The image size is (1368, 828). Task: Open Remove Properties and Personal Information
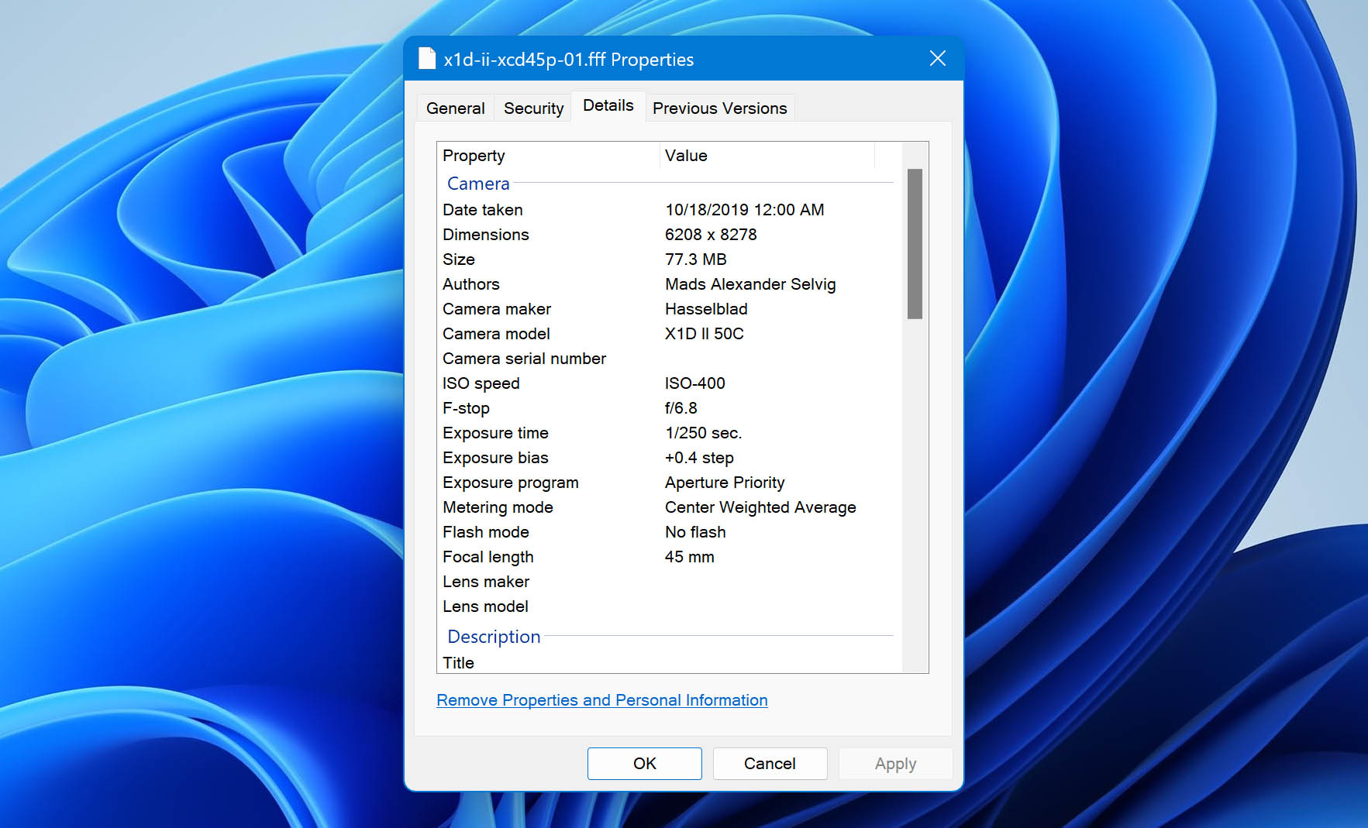[x=602, y=699]
